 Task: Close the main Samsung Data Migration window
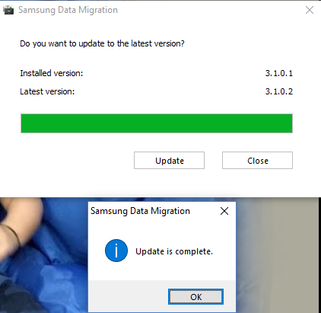point(310,10)
